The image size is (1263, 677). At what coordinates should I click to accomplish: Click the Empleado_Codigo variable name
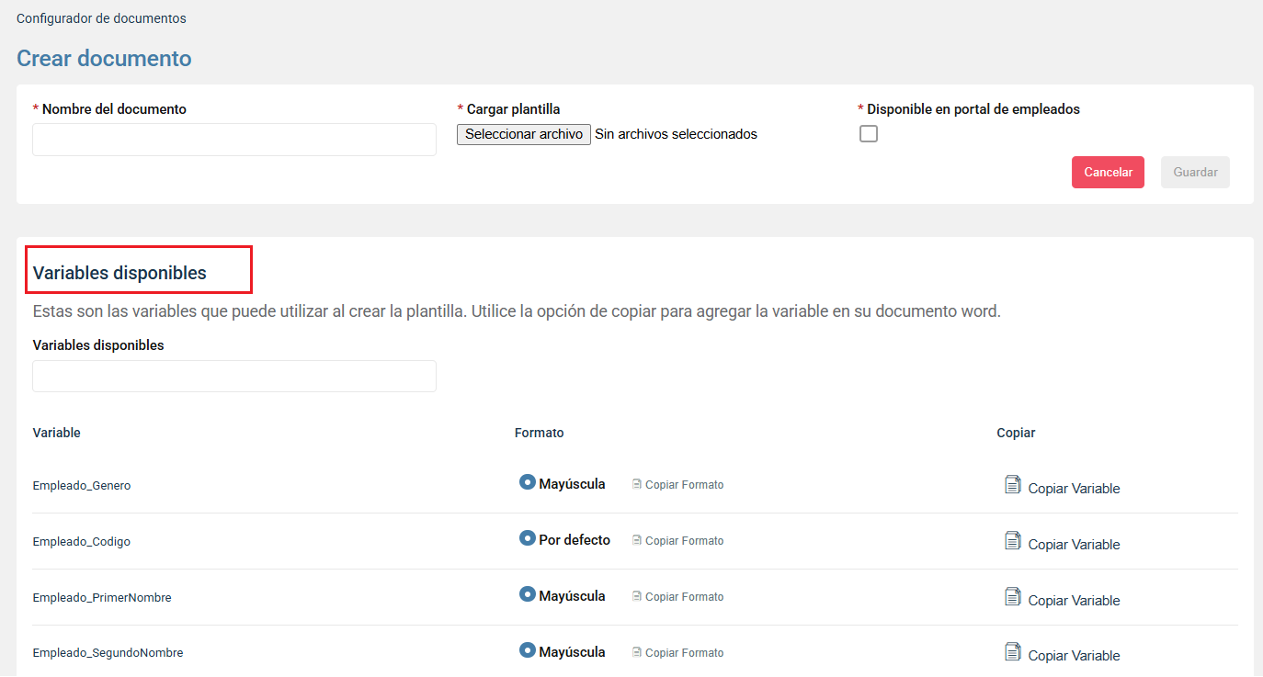pyautogui.click(x=82, y=542)
